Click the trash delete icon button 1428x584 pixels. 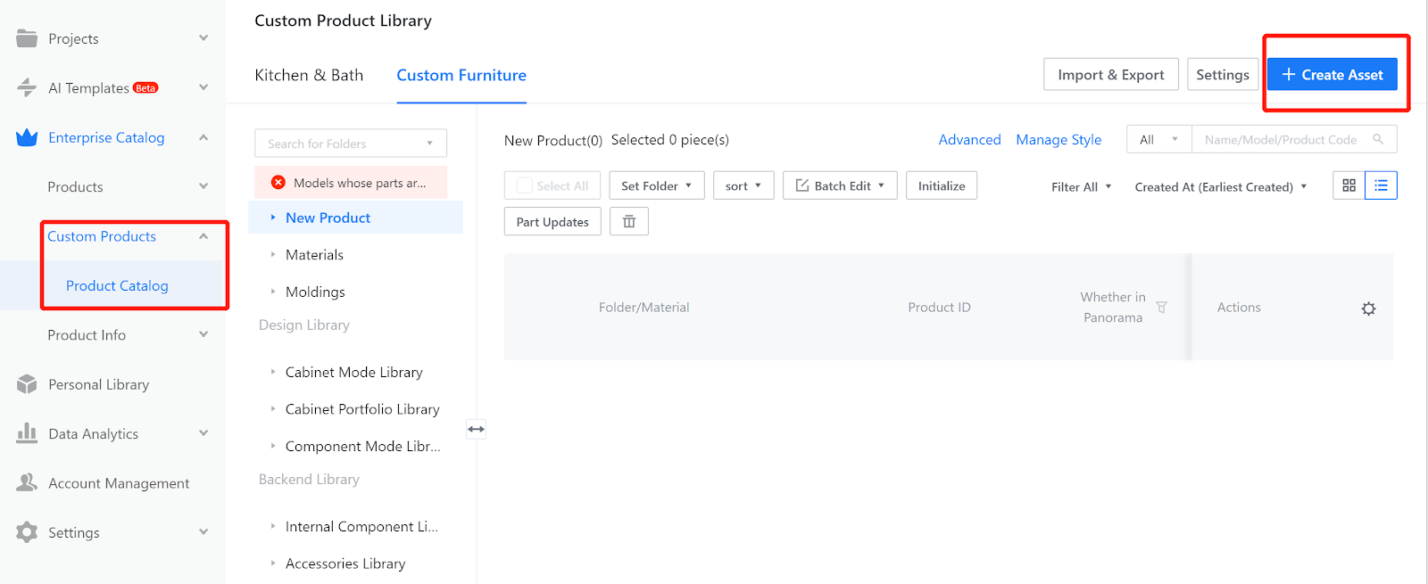click(628, 222)
